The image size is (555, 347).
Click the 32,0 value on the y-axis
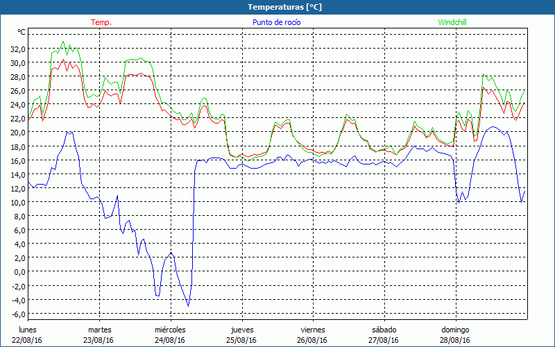(17, 49)
